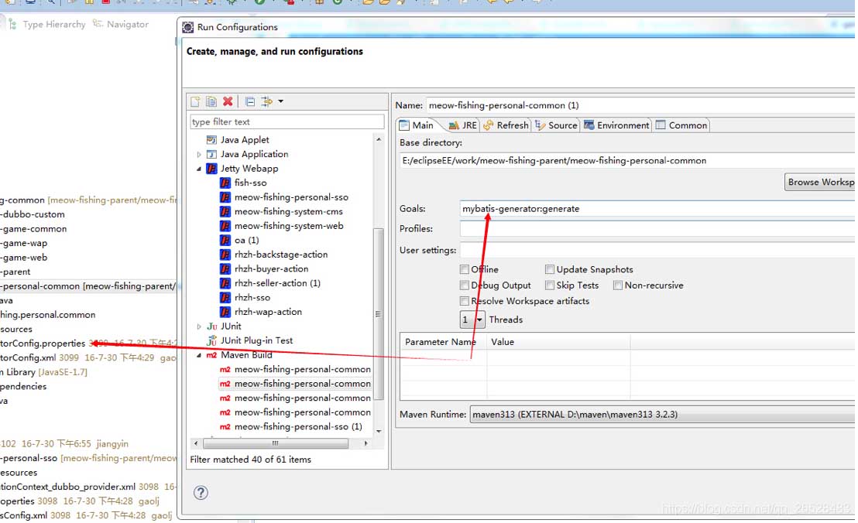Click the filter launch configurations icon
Screen dimensions: 858x523
click(267, 101)
